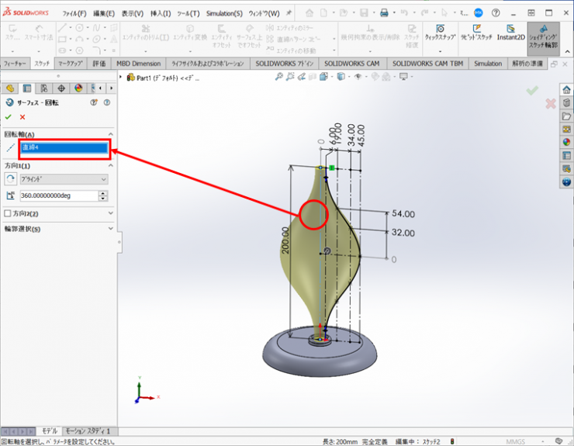Screen dimensions: 574x446
Task: Collapse the 回転軸(A) section
Action: 111,134
